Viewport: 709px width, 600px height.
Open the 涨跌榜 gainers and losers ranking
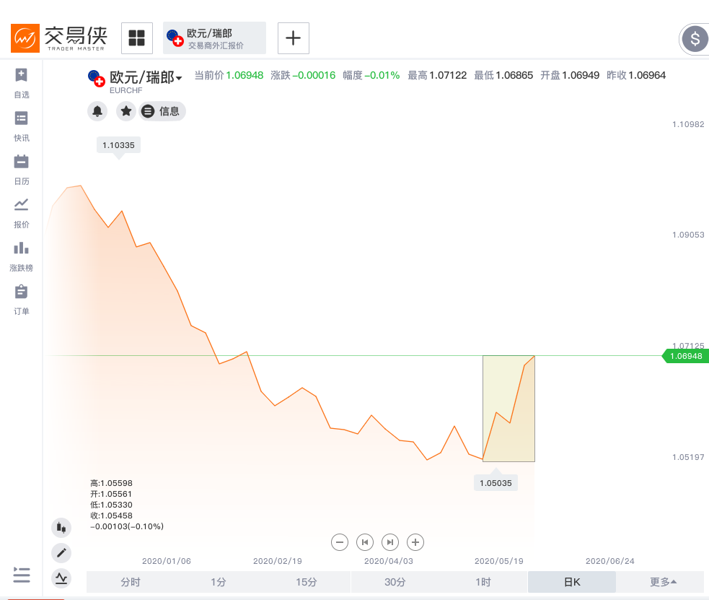21,249
